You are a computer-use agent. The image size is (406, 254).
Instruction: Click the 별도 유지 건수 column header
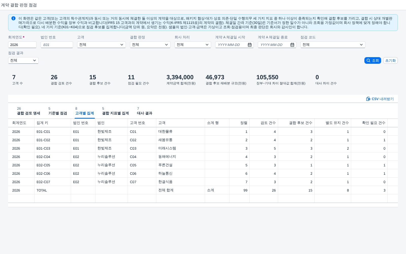point(333,123)
